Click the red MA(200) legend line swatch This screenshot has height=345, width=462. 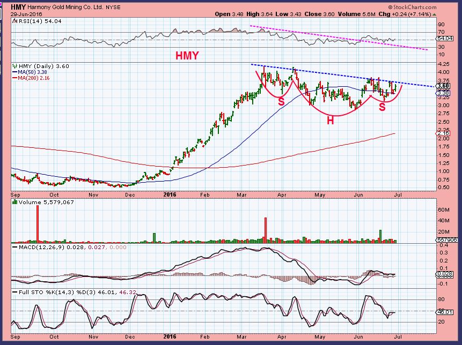click(14, 78)
